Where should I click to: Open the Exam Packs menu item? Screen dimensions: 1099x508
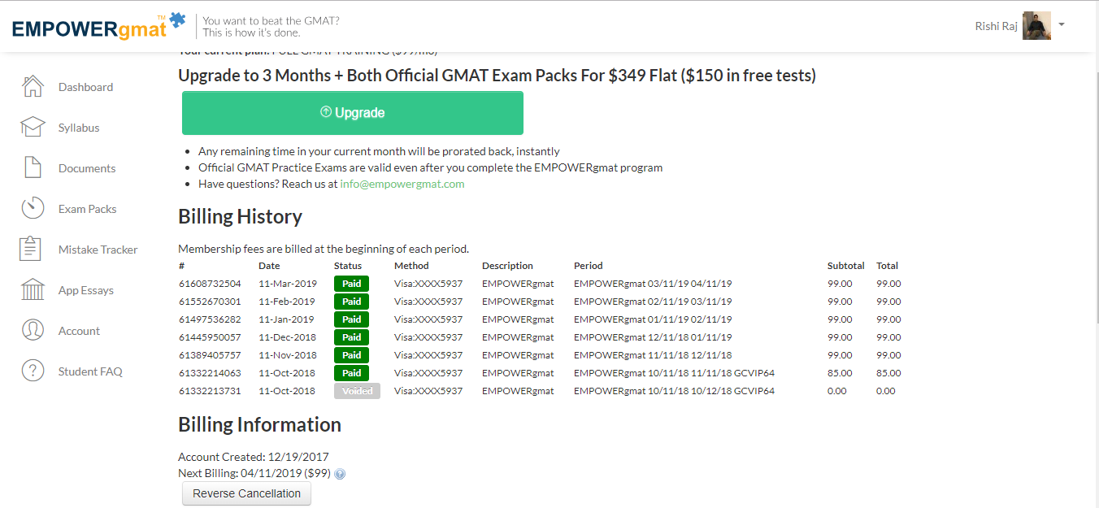[x=87, y=209]
